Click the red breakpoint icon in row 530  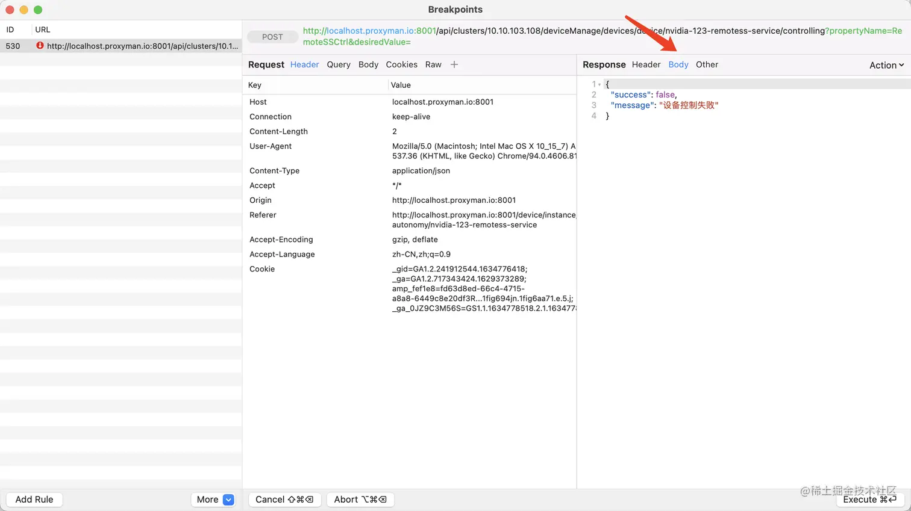tap(40, 46)
